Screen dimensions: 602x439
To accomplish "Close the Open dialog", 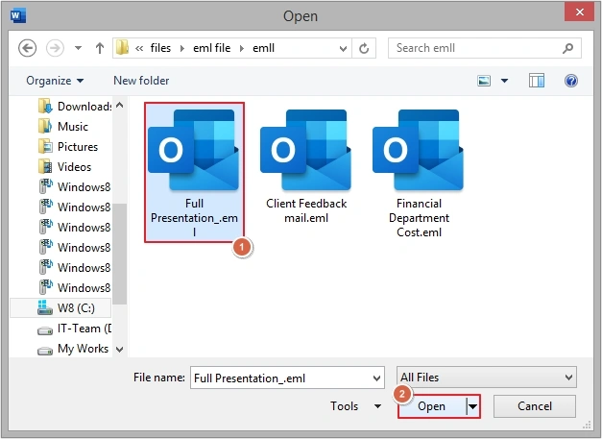I will pyautogui.click(x=579, y=12).
